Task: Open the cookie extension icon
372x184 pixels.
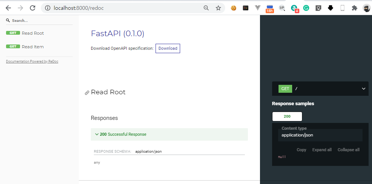Action: point(234,8)
